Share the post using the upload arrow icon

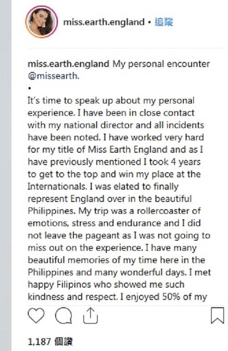(90, 315)
